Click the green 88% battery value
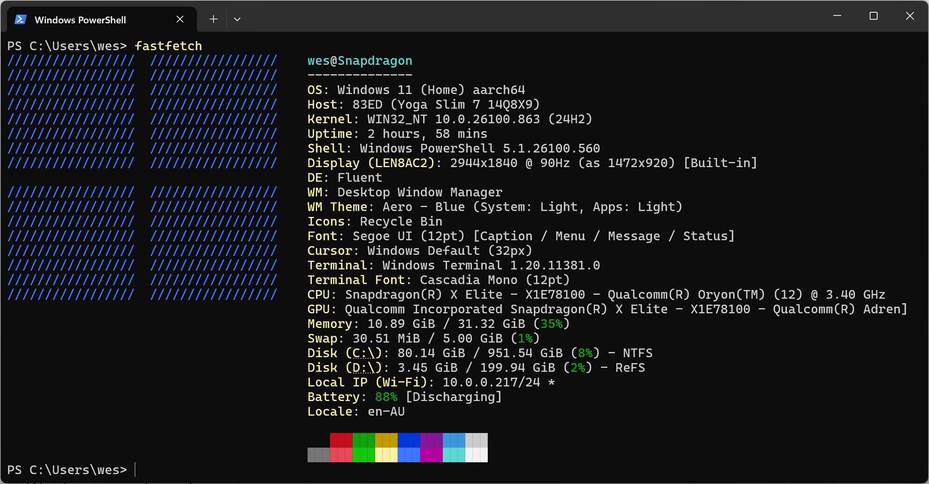The image size is (929, 484). pos(386,397)
